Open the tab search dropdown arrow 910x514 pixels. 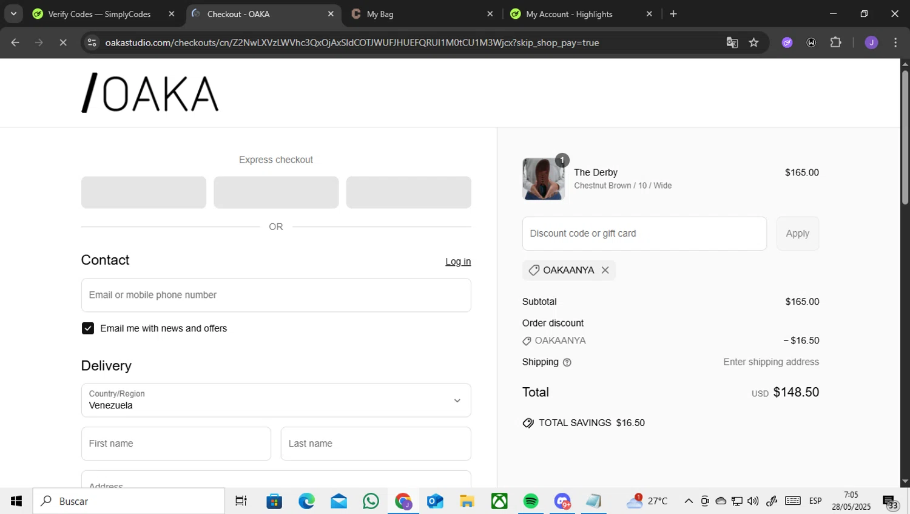[13, 13]
